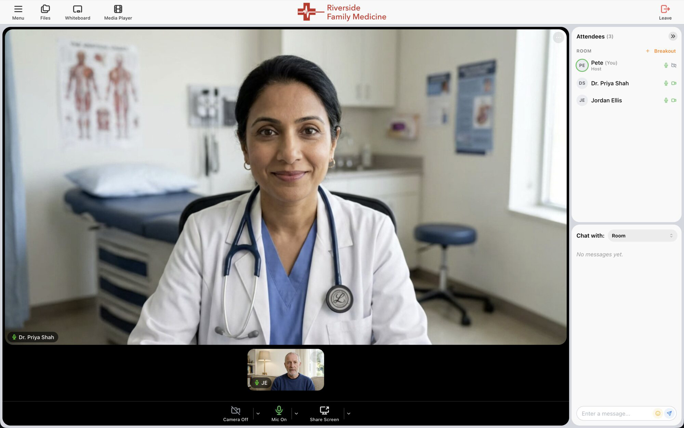Toggle Jordan Ellis's camera in list
The width and height of the screenshot is (684, 428).
tap(674, 100)
